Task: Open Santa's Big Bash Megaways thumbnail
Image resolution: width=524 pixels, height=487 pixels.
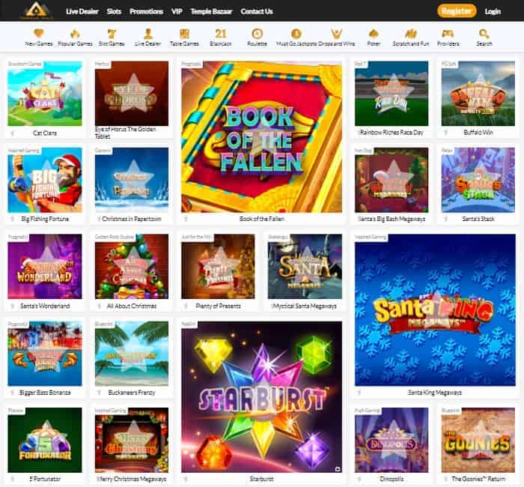Action: (x=392, y=180)
